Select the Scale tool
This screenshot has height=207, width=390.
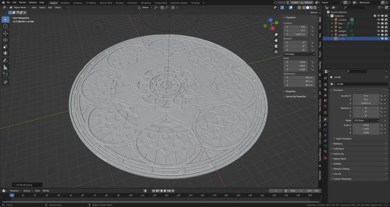[6, 46]
